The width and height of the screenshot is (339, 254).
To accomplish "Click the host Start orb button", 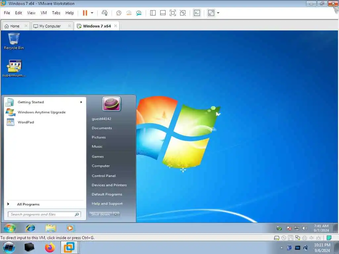I will tap(9, 247).
